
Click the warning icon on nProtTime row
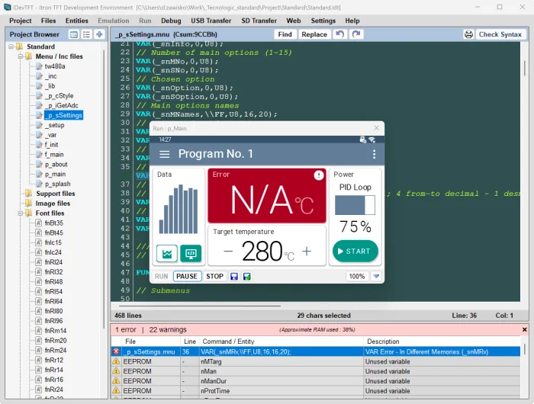117,390
